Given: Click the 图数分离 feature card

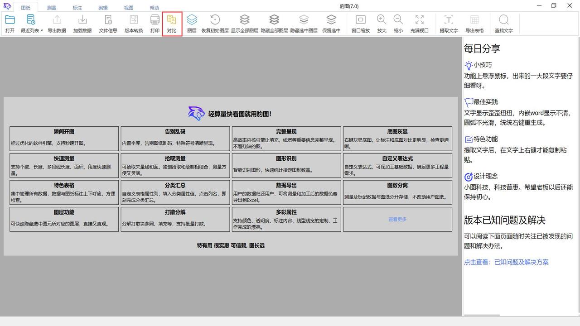Looking at the screenshot, I should click(397, 192).
